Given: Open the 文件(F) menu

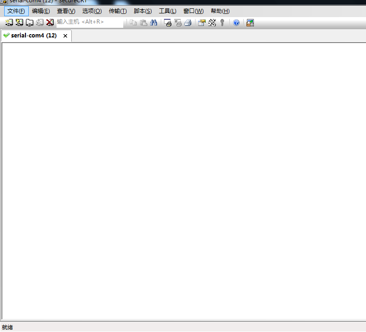Looking at the screenshot, I should 16,11.
